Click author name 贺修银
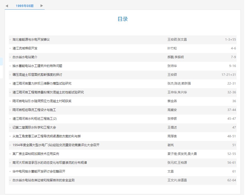 [172, 119]
